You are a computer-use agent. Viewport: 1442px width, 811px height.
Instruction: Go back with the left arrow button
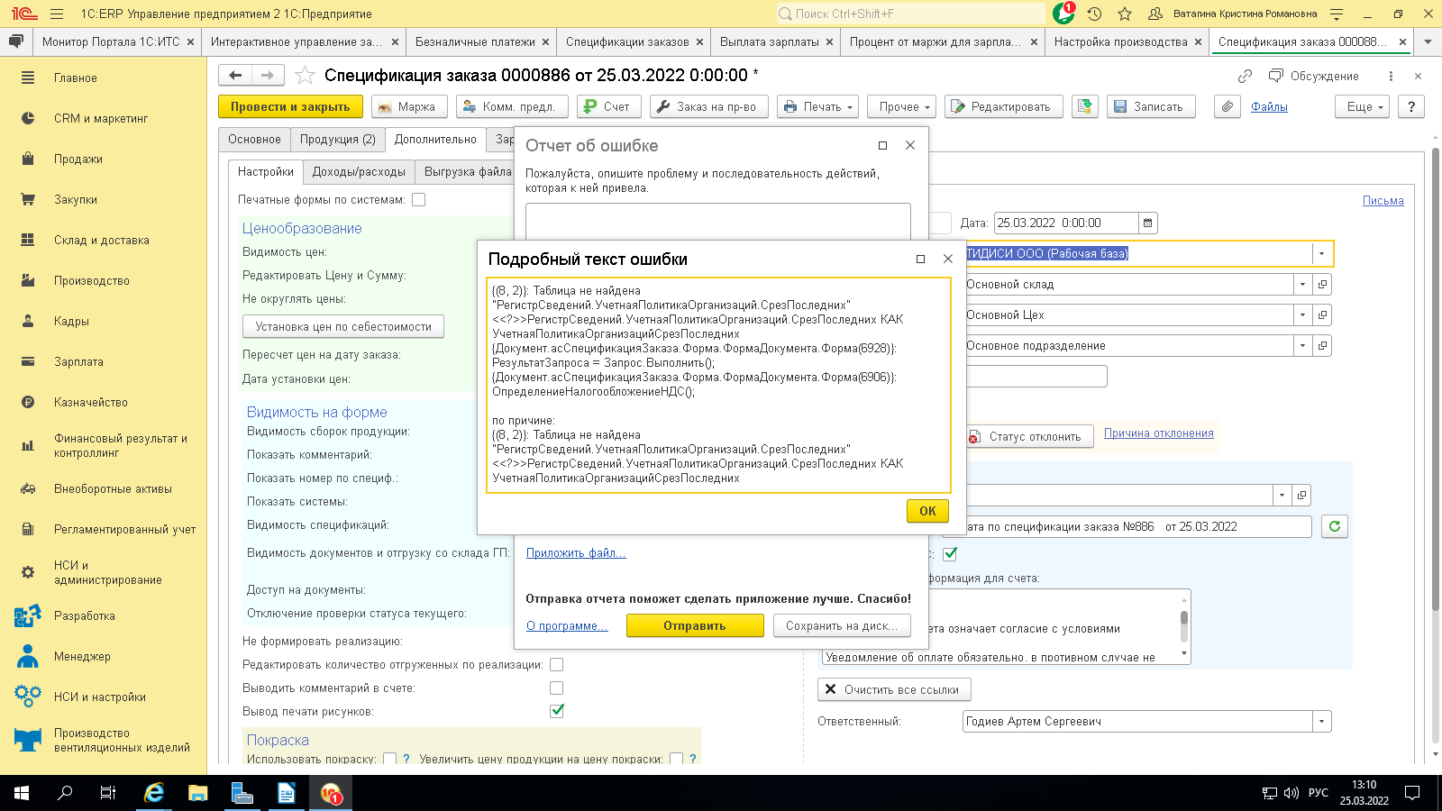(x=235, y=75)
